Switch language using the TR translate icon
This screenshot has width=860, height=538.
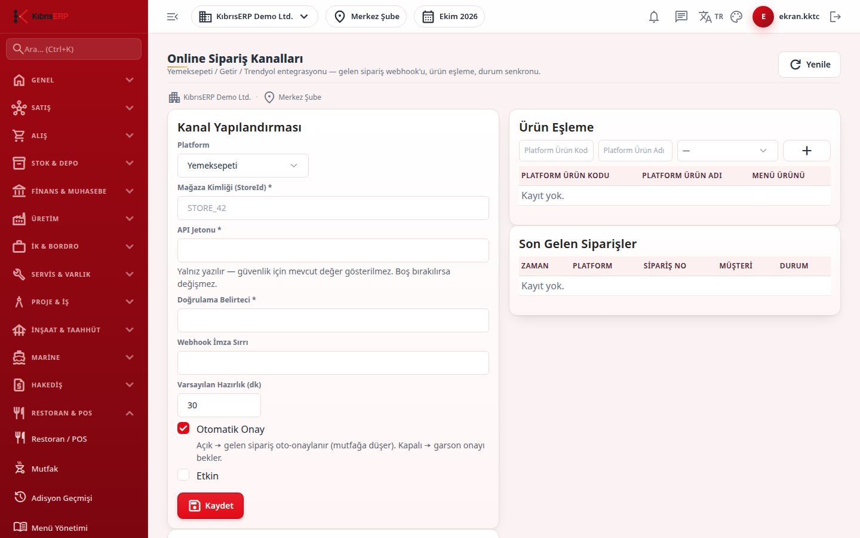pyautogui.click(x=711, y=17)
